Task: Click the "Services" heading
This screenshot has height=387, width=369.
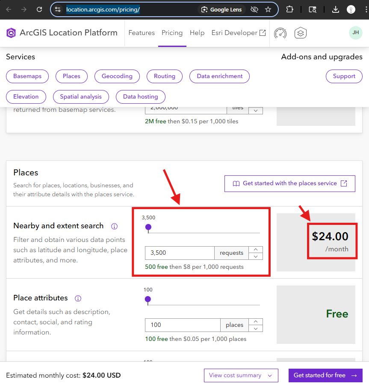Action: click(21, 57)
